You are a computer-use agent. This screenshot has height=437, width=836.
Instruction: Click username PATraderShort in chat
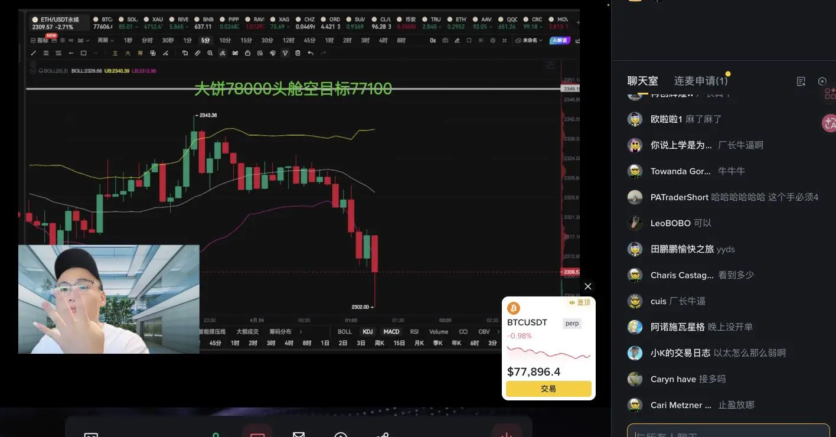point(680,197)
